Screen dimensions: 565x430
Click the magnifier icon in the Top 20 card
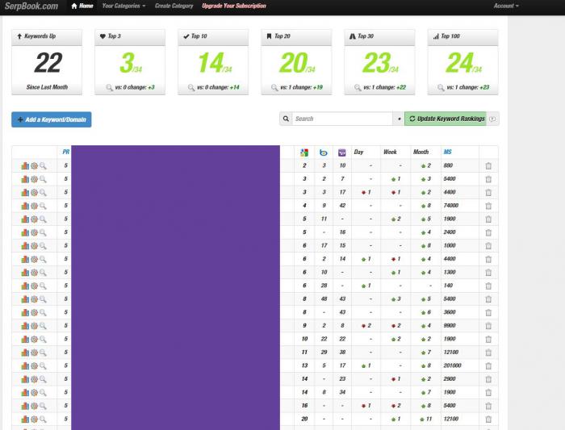[274, 87]
